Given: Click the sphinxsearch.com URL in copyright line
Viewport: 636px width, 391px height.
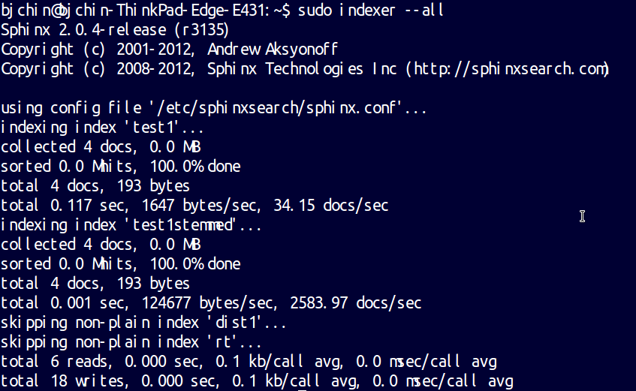Looking at the screenshot, I should [509, 69].
